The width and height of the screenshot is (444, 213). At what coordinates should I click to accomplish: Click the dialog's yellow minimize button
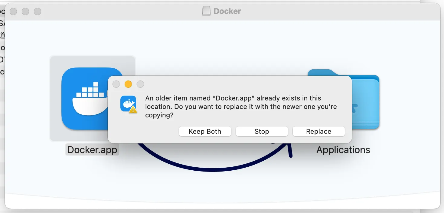click(128, 84)
